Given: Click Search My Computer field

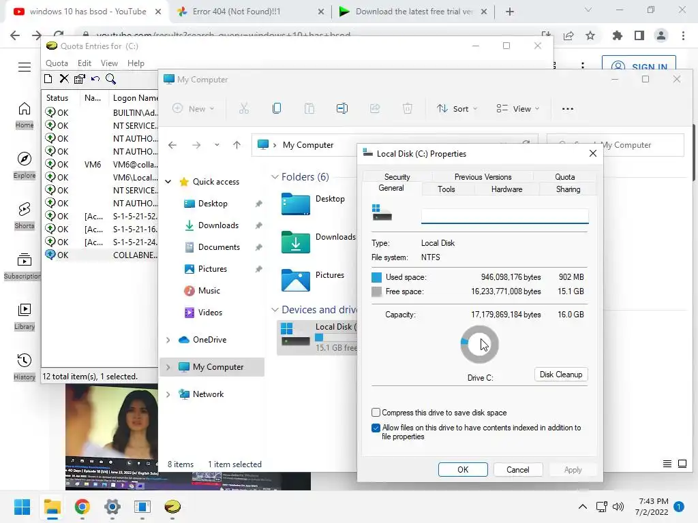Looking at the screenshot, I should [x=616, y=145].
